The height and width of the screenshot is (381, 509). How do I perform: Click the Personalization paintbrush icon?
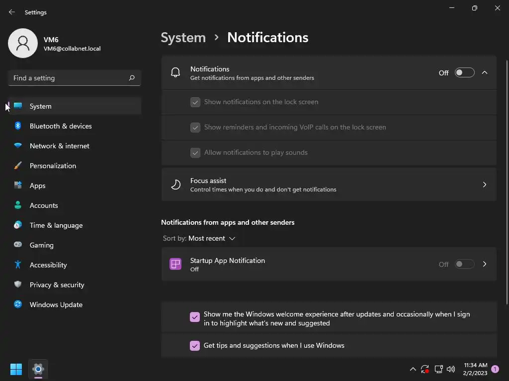point(18,166)
